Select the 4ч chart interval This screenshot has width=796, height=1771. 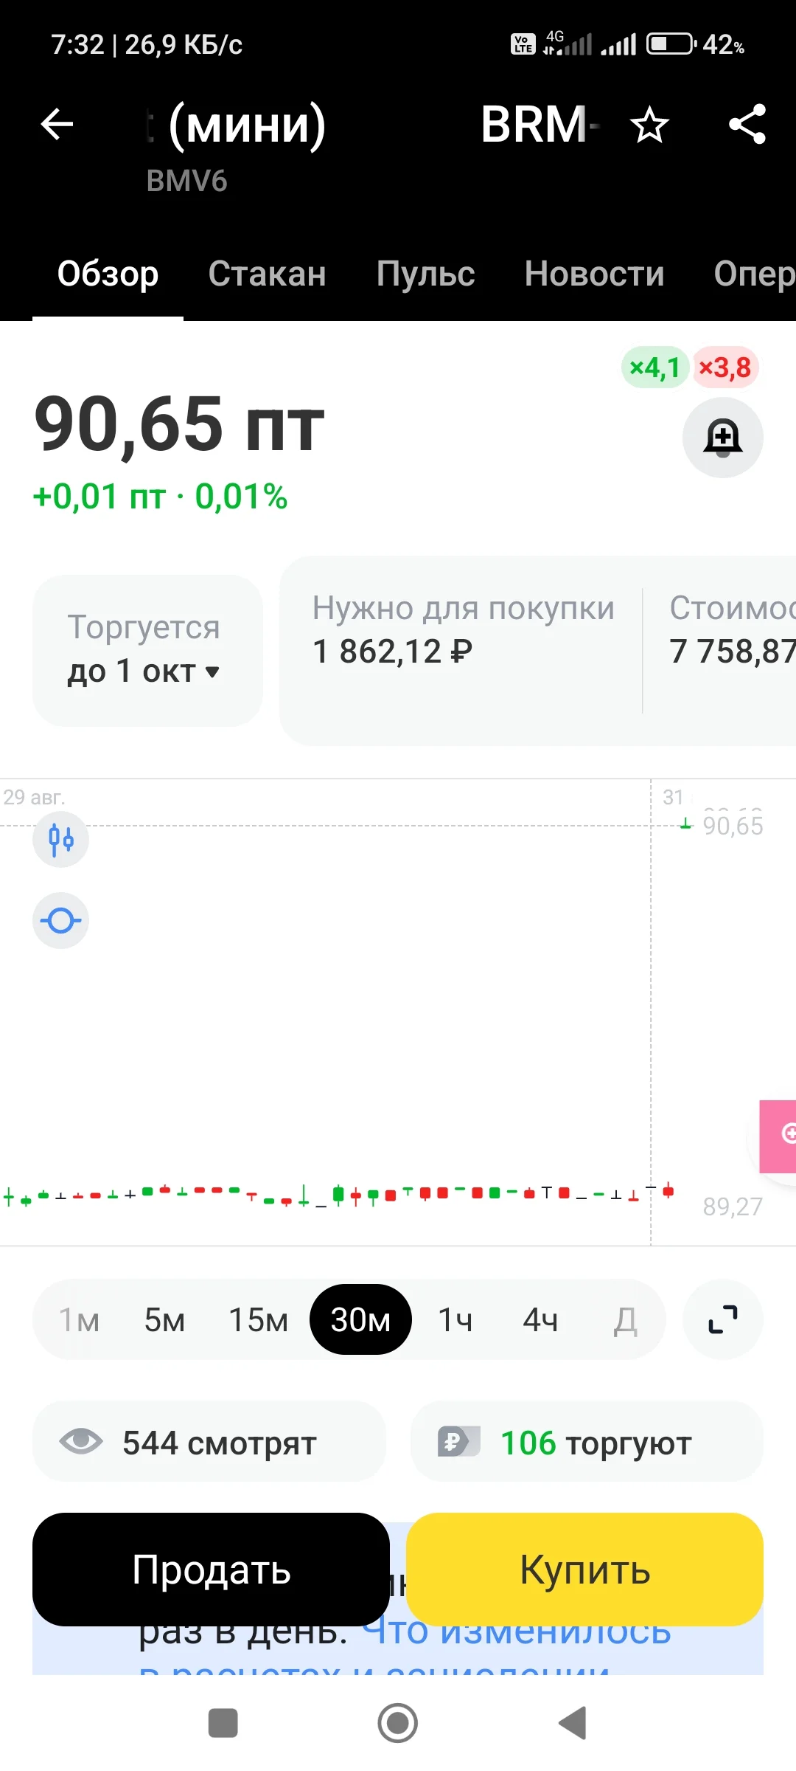540,1320
